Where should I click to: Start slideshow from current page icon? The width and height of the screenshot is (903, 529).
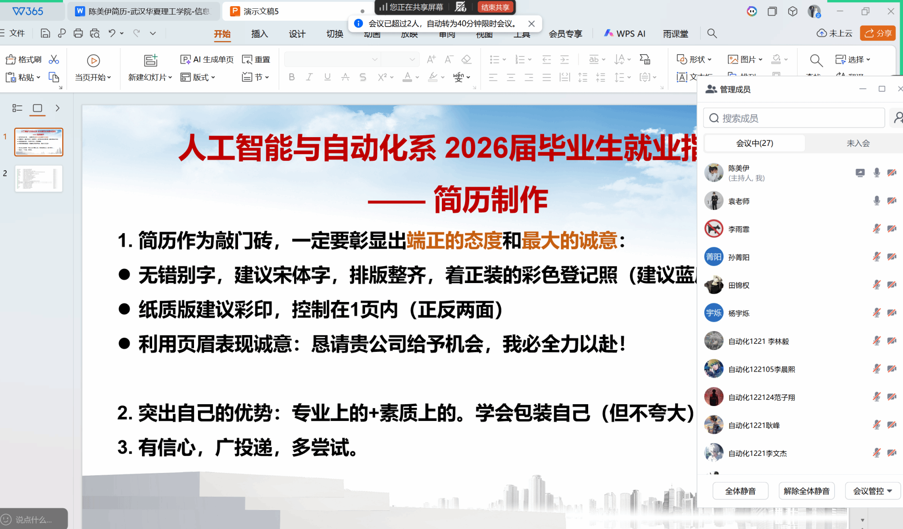93,60
